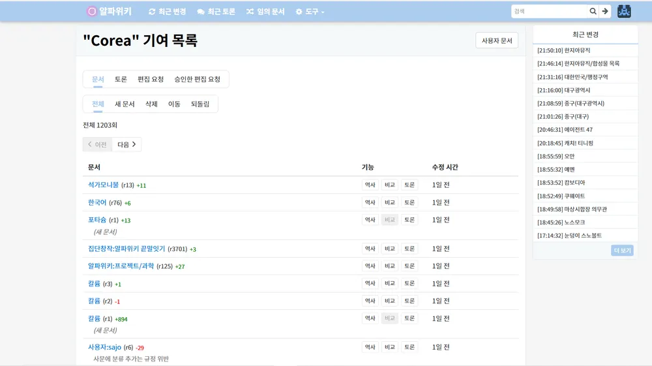Viewport: 652px width, 366px height.
Task: Expand the 도구 dropdown menu
Action: [x=310, y=12]
